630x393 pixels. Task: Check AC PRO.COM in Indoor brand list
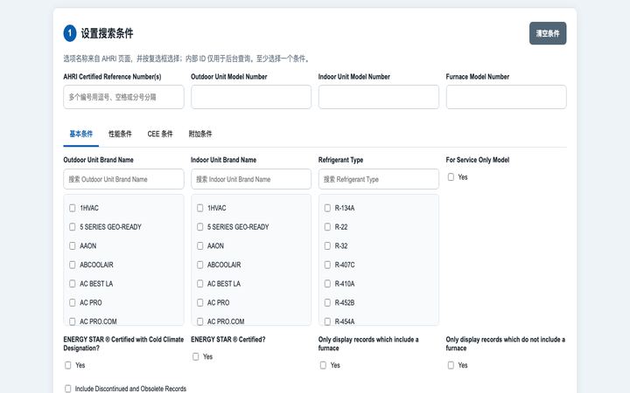[x=200, y=321]
